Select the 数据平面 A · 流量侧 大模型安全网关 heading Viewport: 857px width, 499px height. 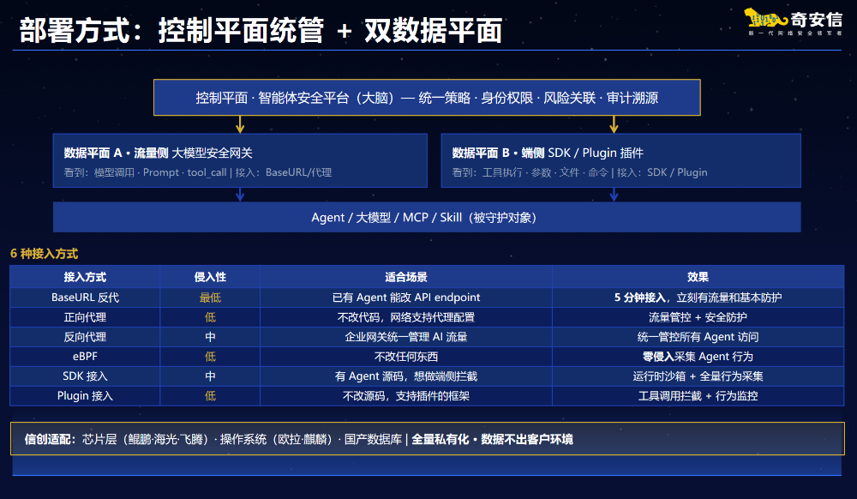pos(158,153)
